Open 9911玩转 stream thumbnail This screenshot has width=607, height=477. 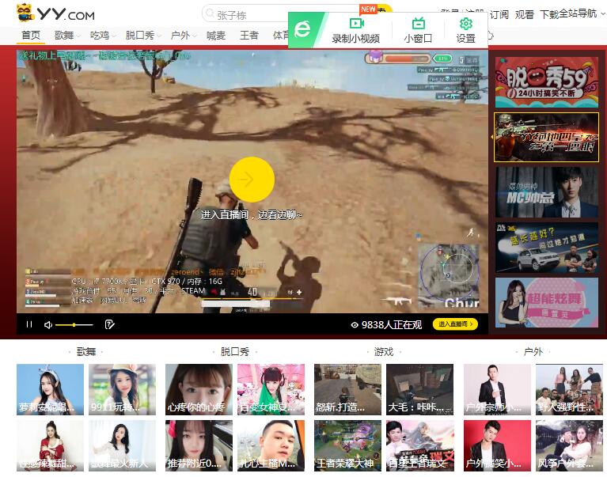(x=122, y=389)
